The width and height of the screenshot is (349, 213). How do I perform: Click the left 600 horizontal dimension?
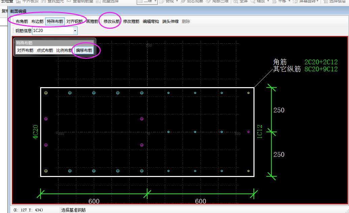[94, 201]
